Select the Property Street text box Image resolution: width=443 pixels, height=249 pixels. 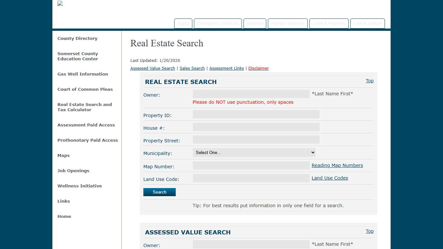[x=256, y=140]
